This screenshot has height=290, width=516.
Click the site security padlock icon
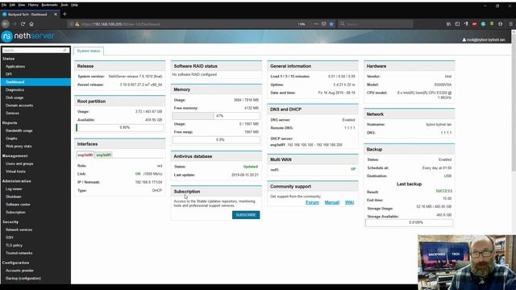pyautogui.click(x=77, y=24)
